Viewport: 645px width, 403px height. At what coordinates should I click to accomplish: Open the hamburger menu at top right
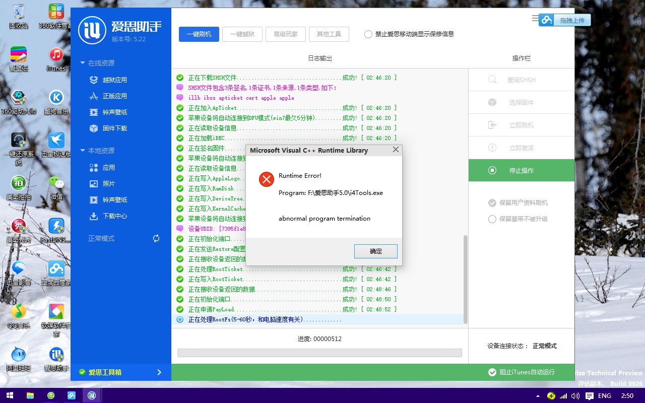535,18
